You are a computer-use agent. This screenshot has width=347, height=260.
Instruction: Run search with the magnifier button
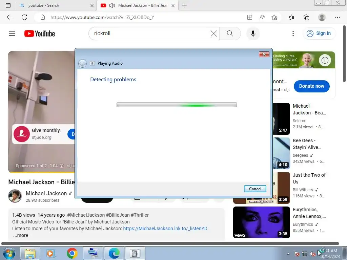(x=230, y=34)
